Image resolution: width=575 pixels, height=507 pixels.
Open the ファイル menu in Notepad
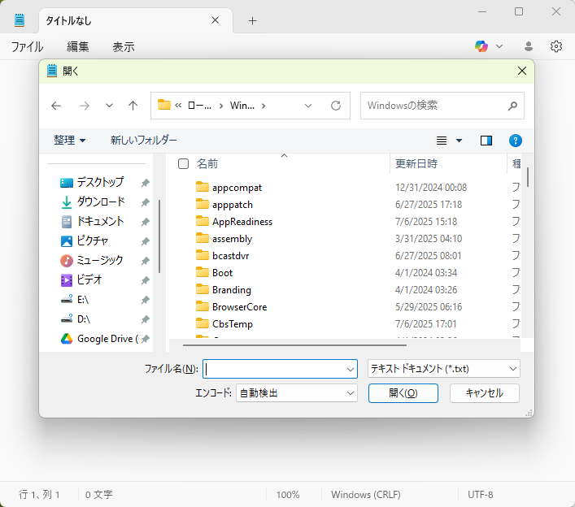point(27,47)
